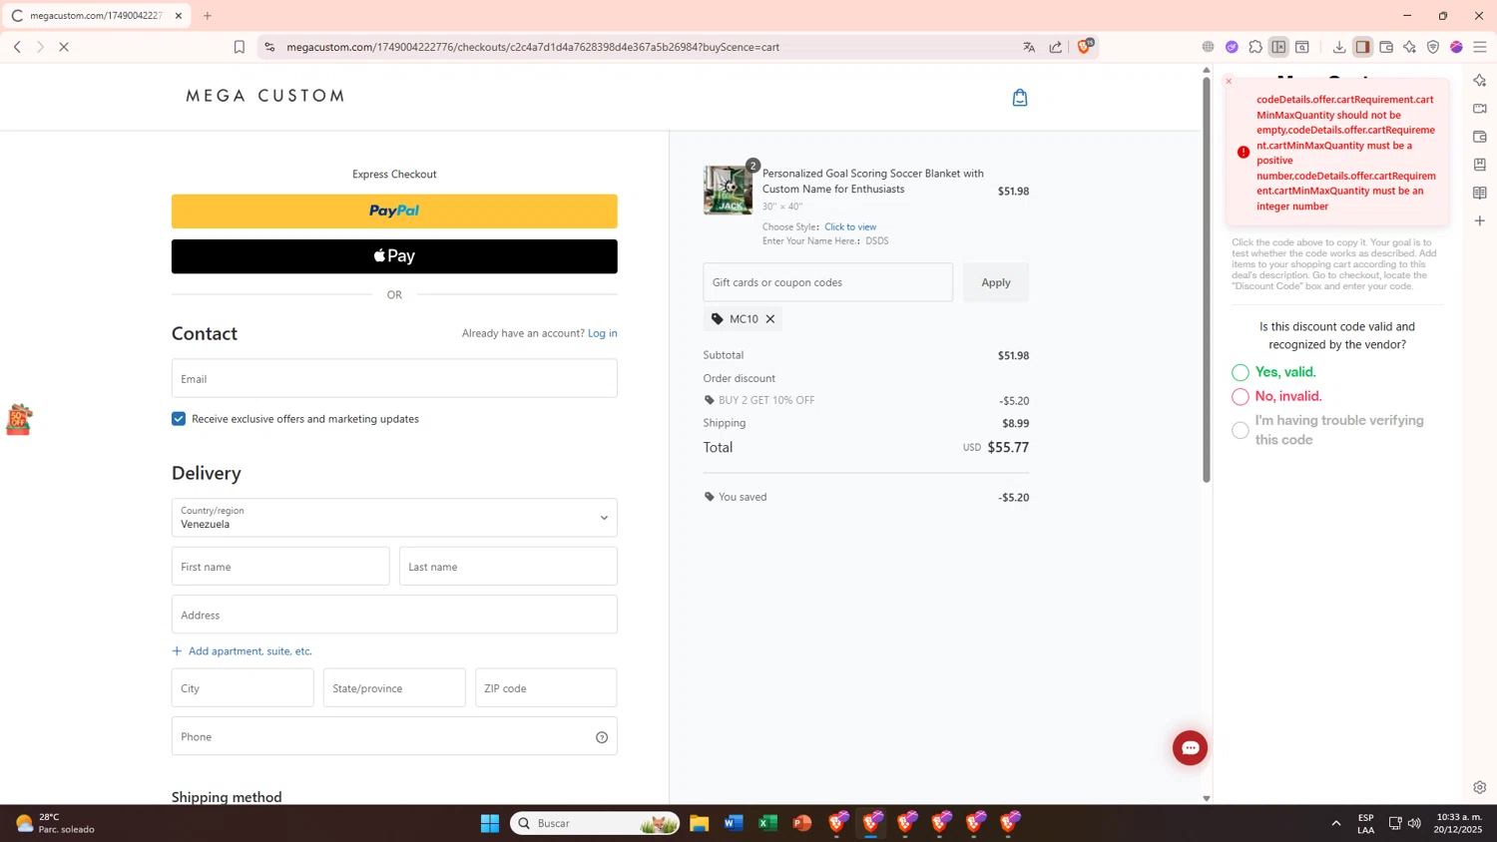Open the weather widget showing 28°C

(55, 823)
